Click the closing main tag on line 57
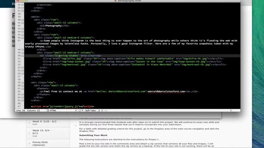This screenshot has height=148, width=264. 36,77
